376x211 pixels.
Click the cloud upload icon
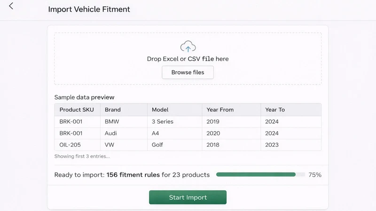188,46
